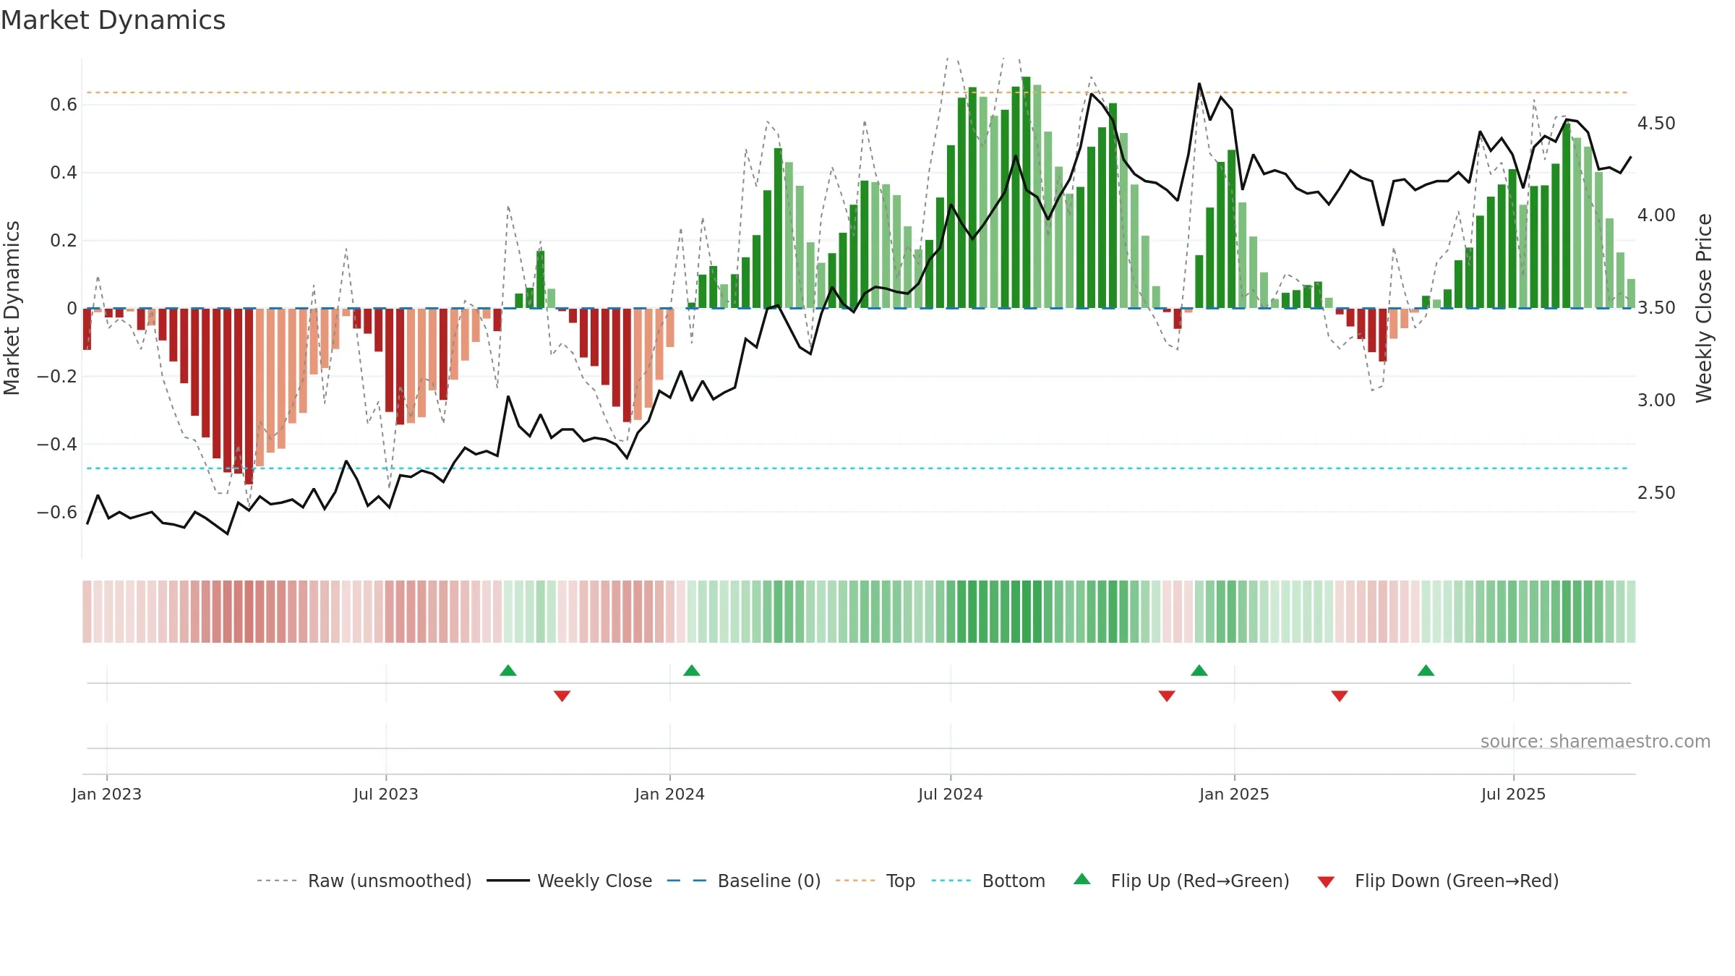Viewport: 1735px width, 976px height.
Task: Click the −0.4 left axis tick label
Action: pyautogui.click(x=57, y=444)
